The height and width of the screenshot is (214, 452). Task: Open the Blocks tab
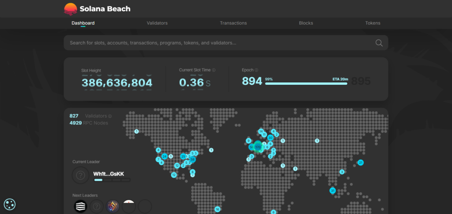[306, 23]
